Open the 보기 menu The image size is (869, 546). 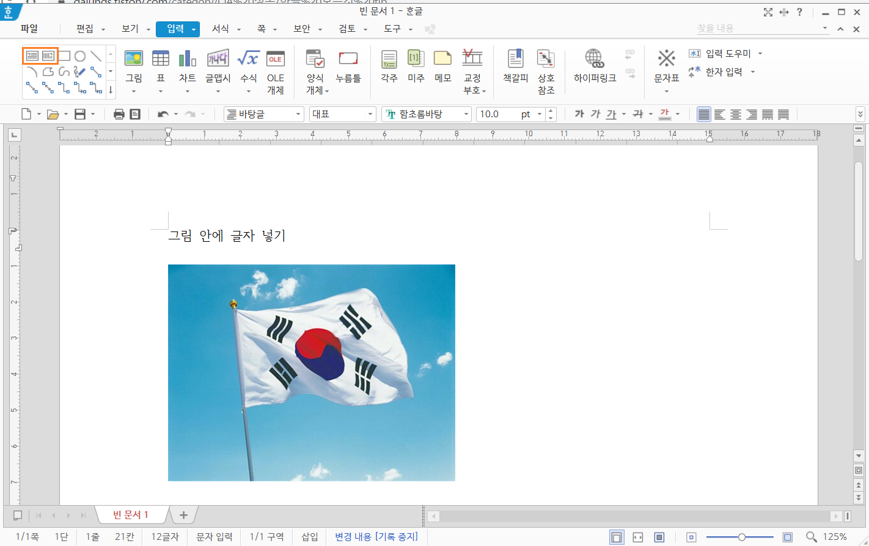pyautogui.click(x=130, y=29)
